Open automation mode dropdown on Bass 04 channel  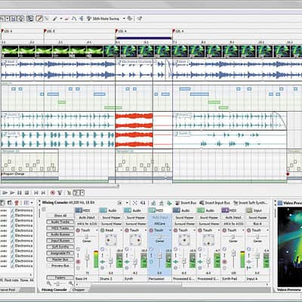pyautogui.click(x=97, y=230)
